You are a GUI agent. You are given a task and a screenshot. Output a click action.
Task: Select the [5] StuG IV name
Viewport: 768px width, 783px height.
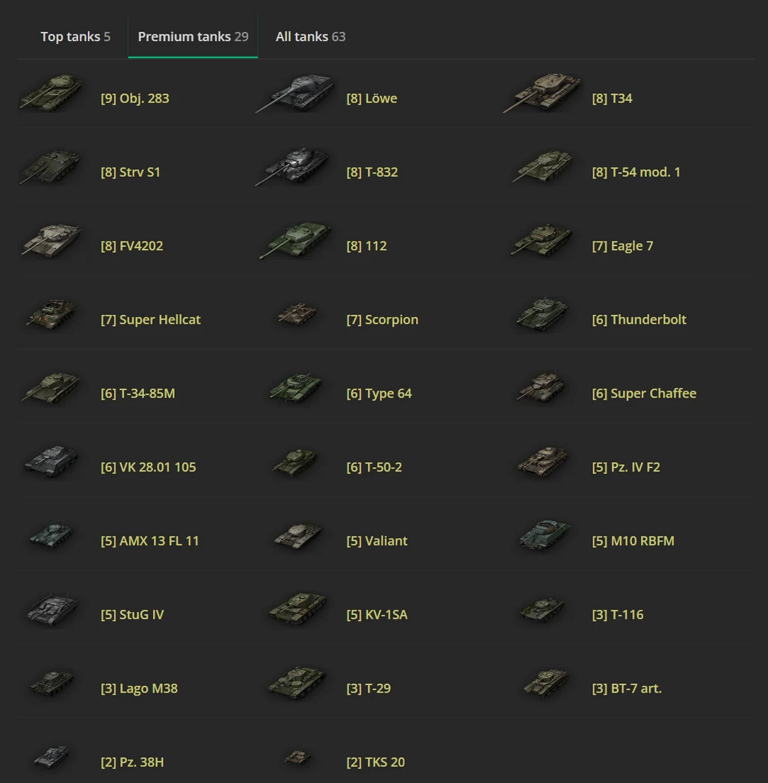point(132,615)
